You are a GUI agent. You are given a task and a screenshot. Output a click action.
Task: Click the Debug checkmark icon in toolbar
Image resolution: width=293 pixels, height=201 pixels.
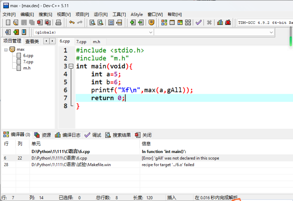(x=198, y=23)
